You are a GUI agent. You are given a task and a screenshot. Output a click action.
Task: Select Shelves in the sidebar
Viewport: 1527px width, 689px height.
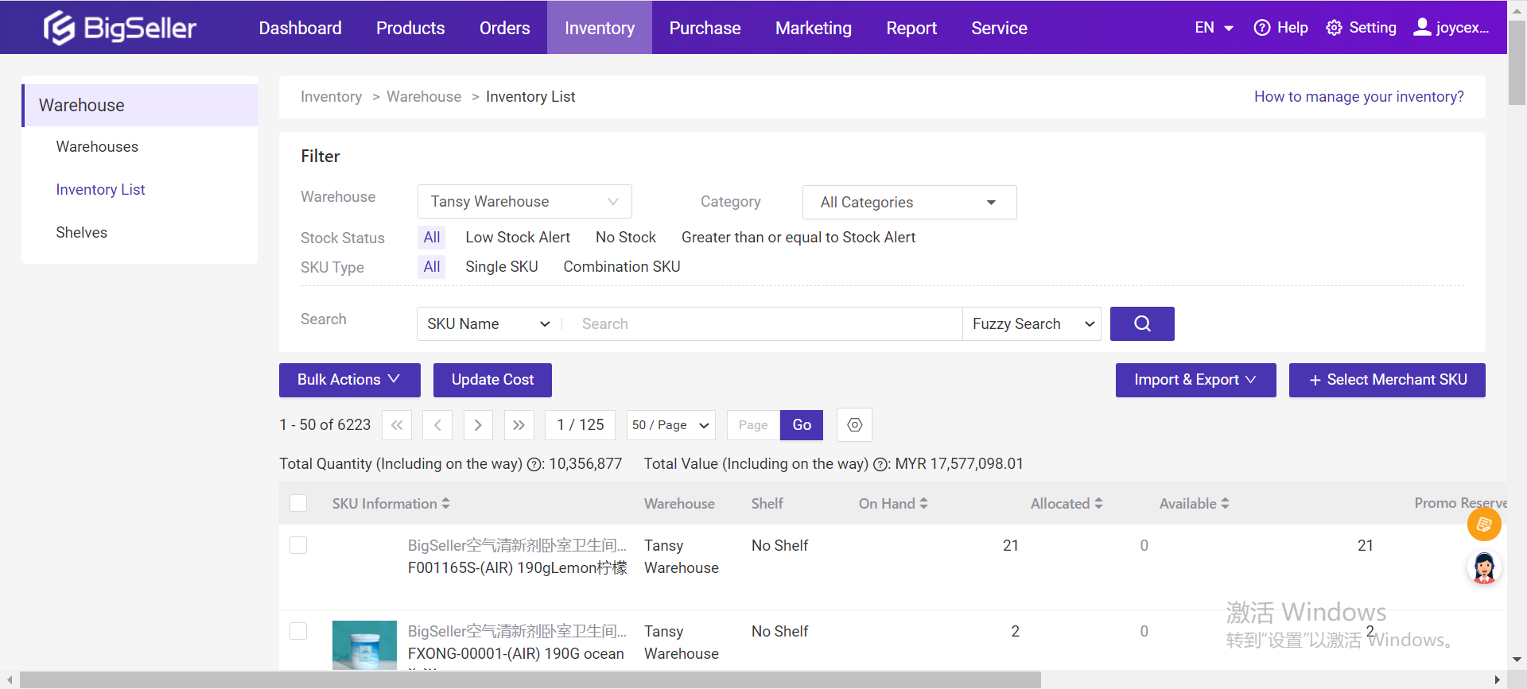(x=81, y=233)
